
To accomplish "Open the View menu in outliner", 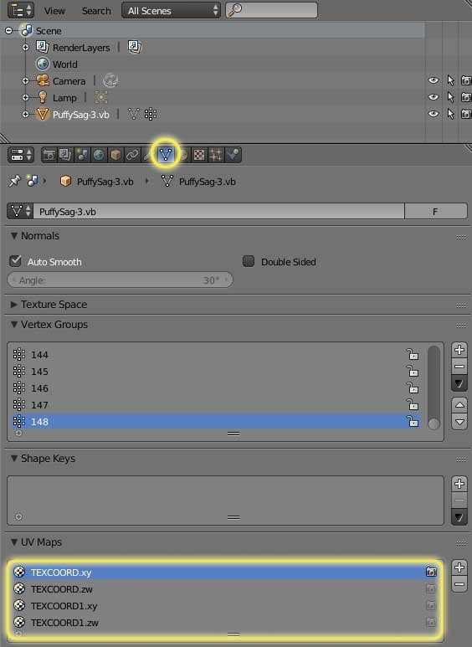I will 54,11.
